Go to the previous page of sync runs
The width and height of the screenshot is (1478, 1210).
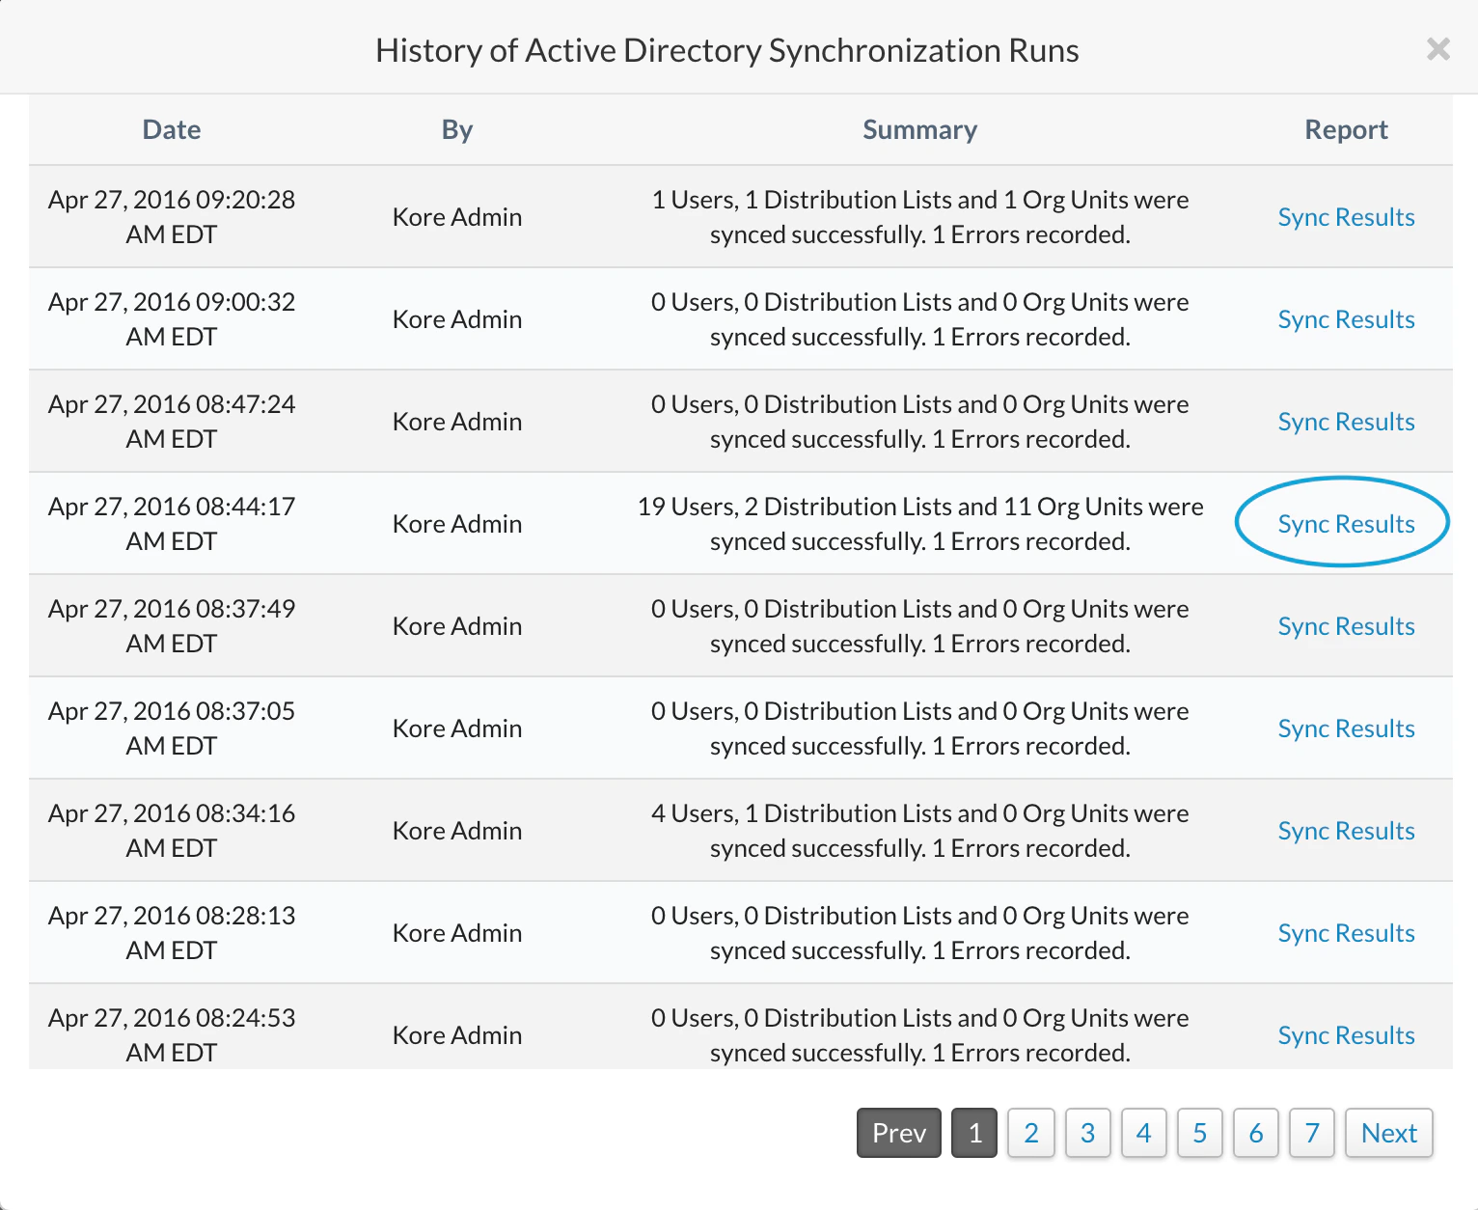(898, 1133)
